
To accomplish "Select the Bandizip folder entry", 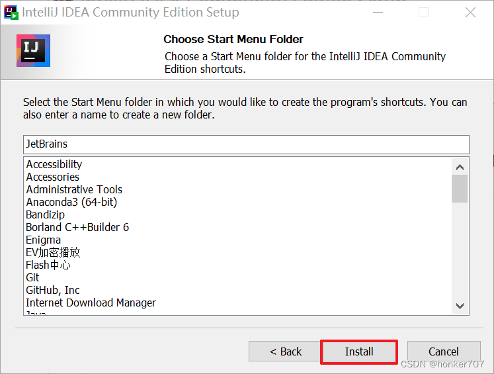I will point(46,214).
